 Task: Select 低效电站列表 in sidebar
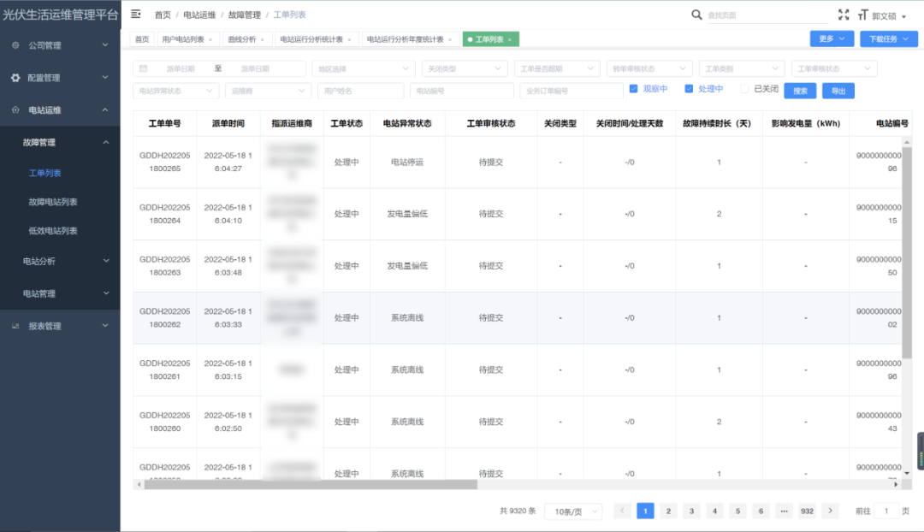tap(53, 230)
